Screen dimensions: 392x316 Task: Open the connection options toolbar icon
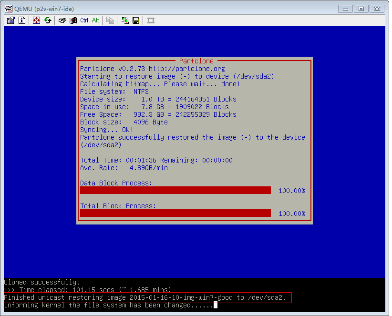(x=11, y=20)
